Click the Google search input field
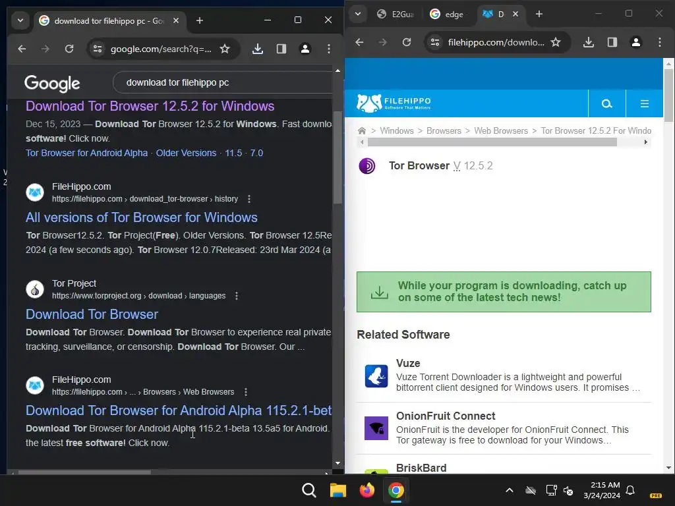Viewport: 675px width, 506px height. (224, 82)
